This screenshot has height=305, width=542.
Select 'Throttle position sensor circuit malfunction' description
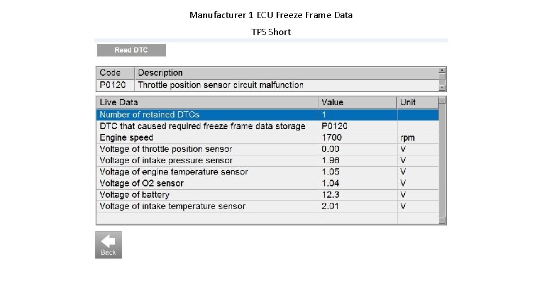[221, 85]
